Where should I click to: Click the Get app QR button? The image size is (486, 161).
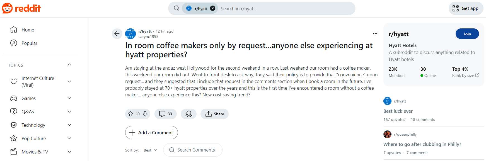pyautogui.click(x=466, y=8)
